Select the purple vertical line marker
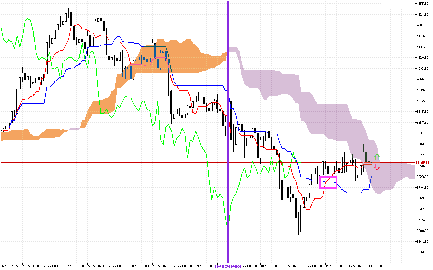 (229, 135)
